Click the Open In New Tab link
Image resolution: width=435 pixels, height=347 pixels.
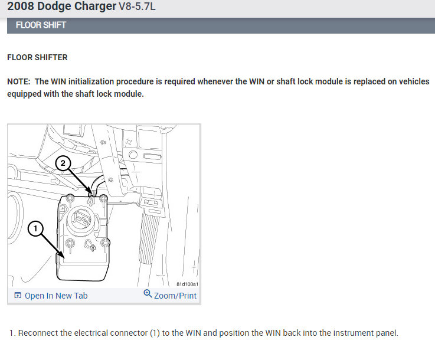[x=56, y=296]
